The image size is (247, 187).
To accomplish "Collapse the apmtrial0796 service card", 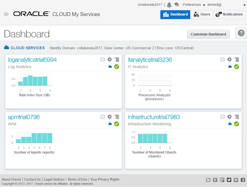I will 103,117.
